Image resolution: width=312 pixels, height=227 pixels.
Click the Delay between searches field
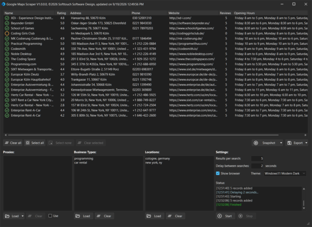pos(257,166)
